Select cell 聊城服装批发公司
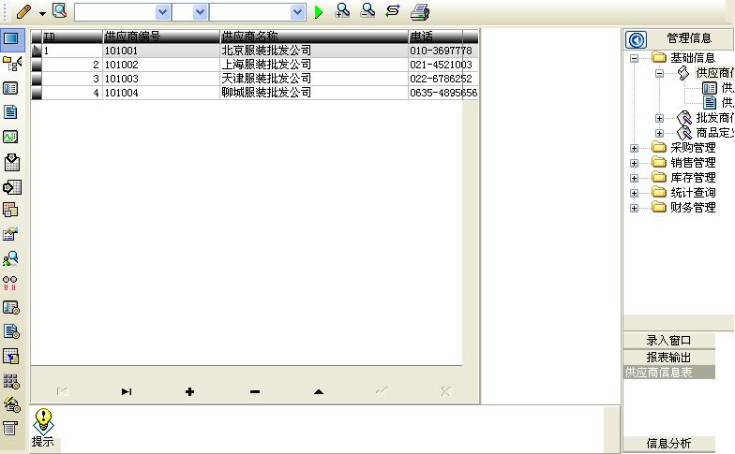 click(x=314, y=93)
